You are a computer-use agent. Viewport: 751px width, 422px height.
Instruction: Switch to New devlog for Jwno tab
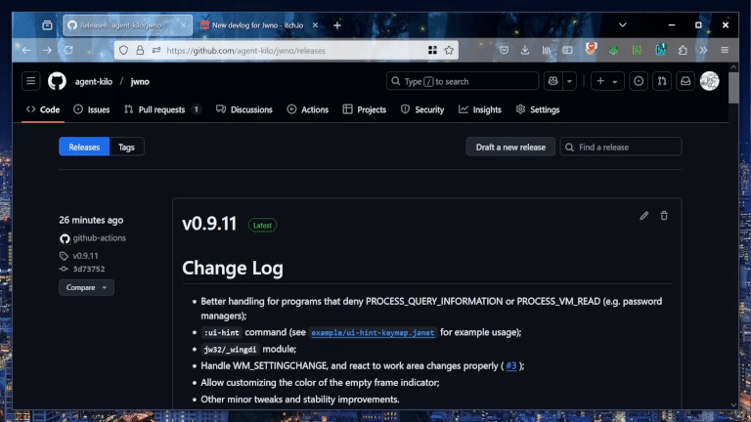(258, 25)
